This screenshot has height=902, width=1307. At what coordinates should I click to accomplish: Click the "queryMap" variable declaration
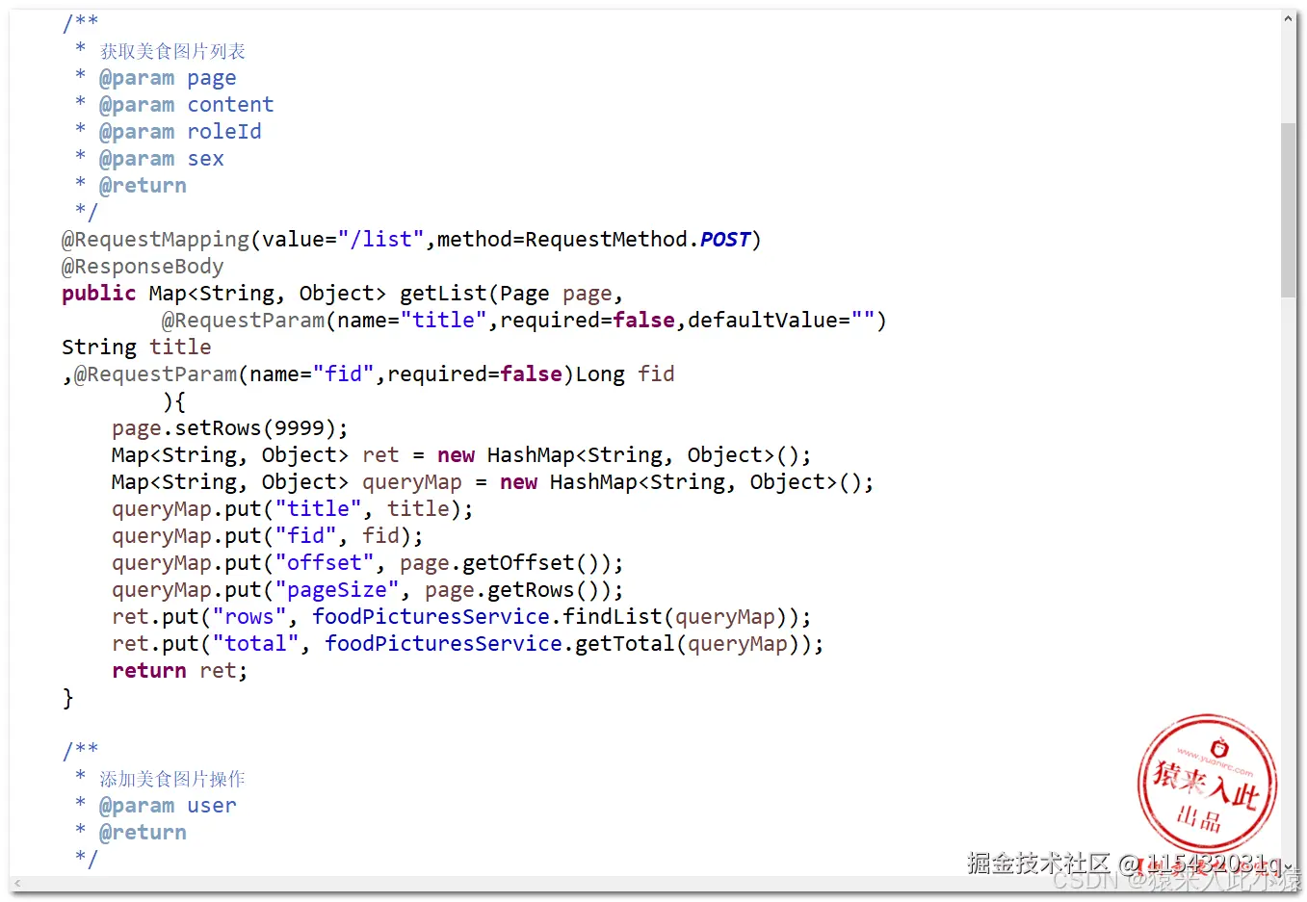412,482
